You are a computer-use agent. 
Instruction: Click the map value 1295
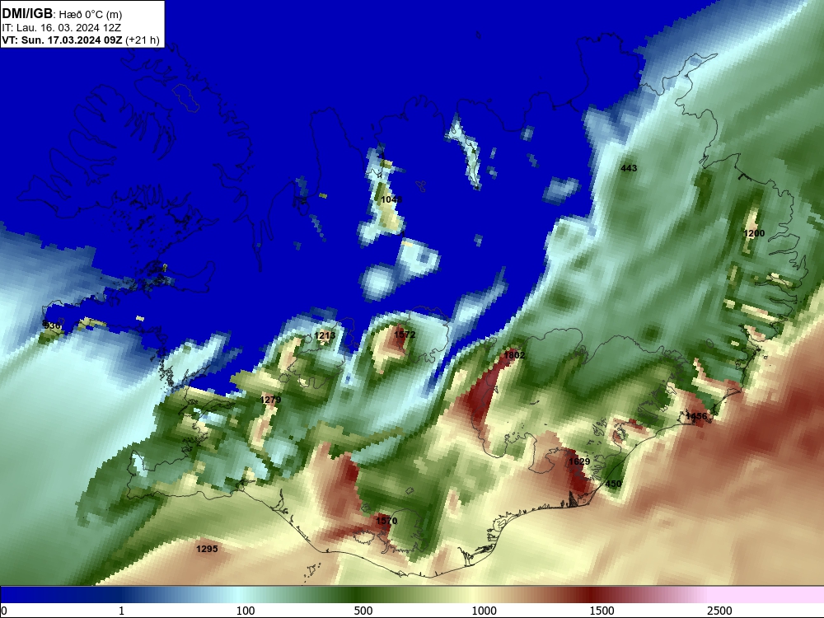coord(207,549)
